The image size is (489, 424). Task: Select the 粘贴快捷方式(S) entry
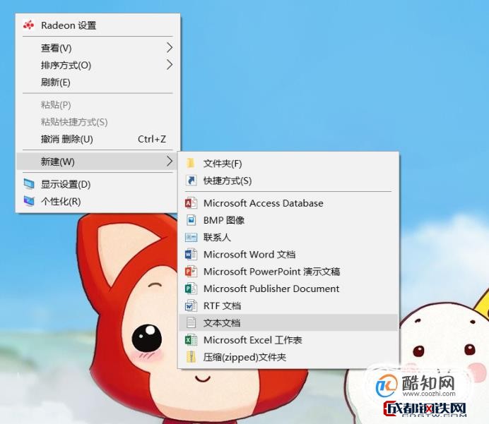click(x=98, y=122)
